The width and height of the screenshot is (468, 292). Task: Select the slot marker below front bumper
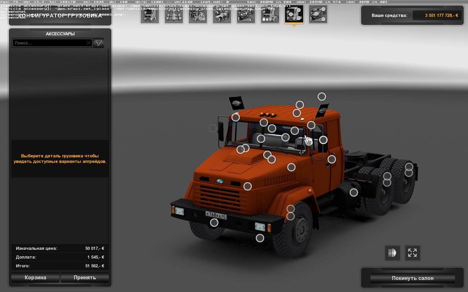coord(260,238)
